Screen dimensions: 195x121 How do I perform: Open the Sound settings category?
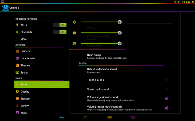[x=42, y=84]
